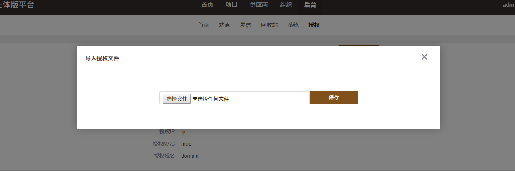This screenshot has width=515, height=171.
Task: Click the 授权IP value ip
Action: coord(183,131)
